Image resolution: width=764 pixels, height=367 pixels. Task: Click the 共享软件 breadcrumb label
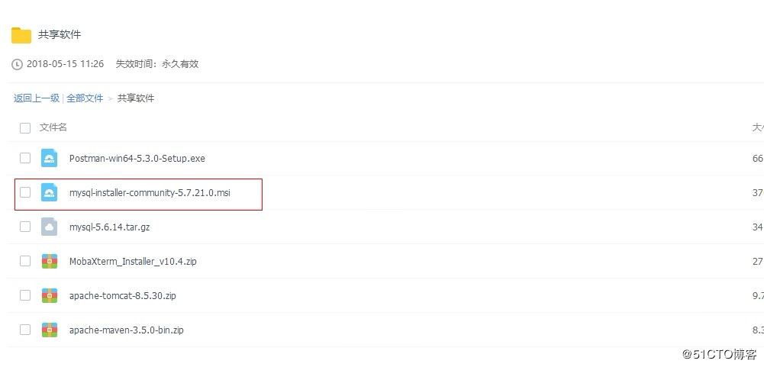(x=136, y=98)
